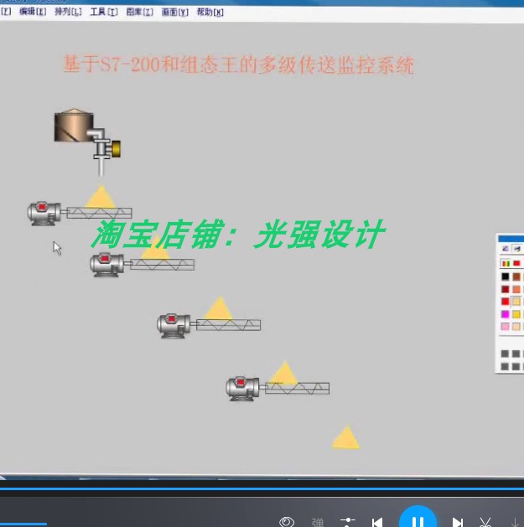The height and width of the screenshot is (527, 524).
Task: Pick the magenta color swatch
Action: tap(506, 314)
